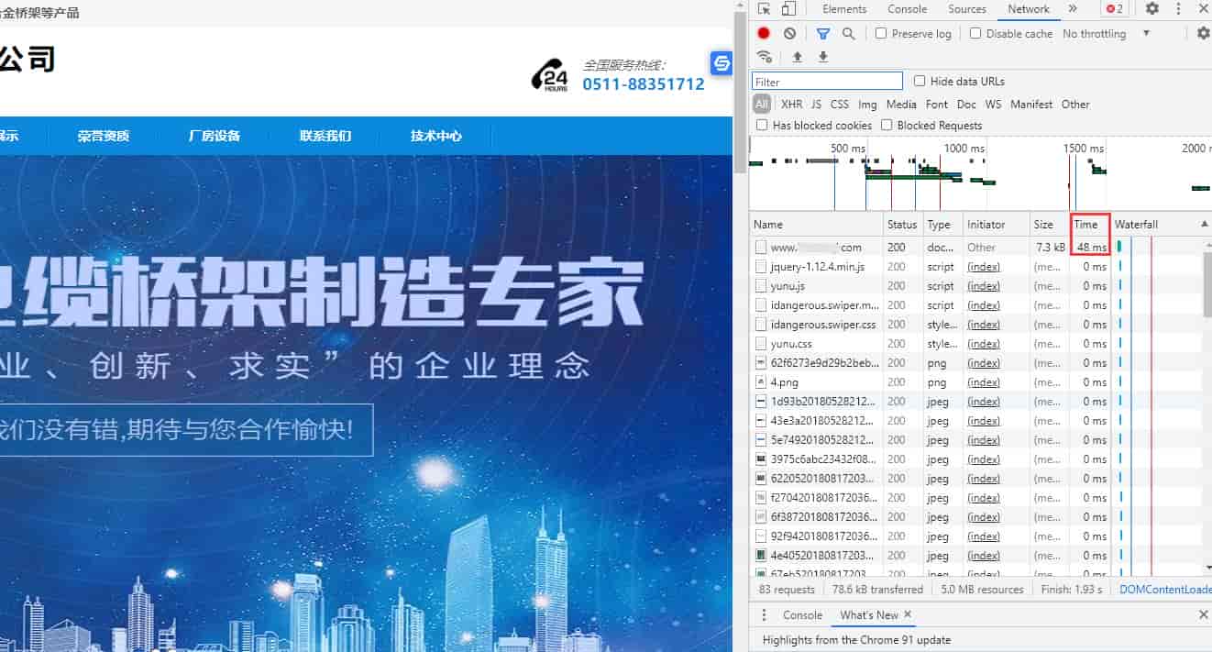Export HAR file via download arrow
This screenshot has height=652, width=1212.
[822, 57]
